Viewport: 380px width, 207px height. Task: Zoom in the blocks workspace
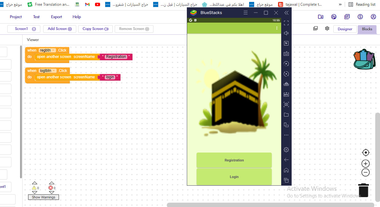tap(366, 164)
